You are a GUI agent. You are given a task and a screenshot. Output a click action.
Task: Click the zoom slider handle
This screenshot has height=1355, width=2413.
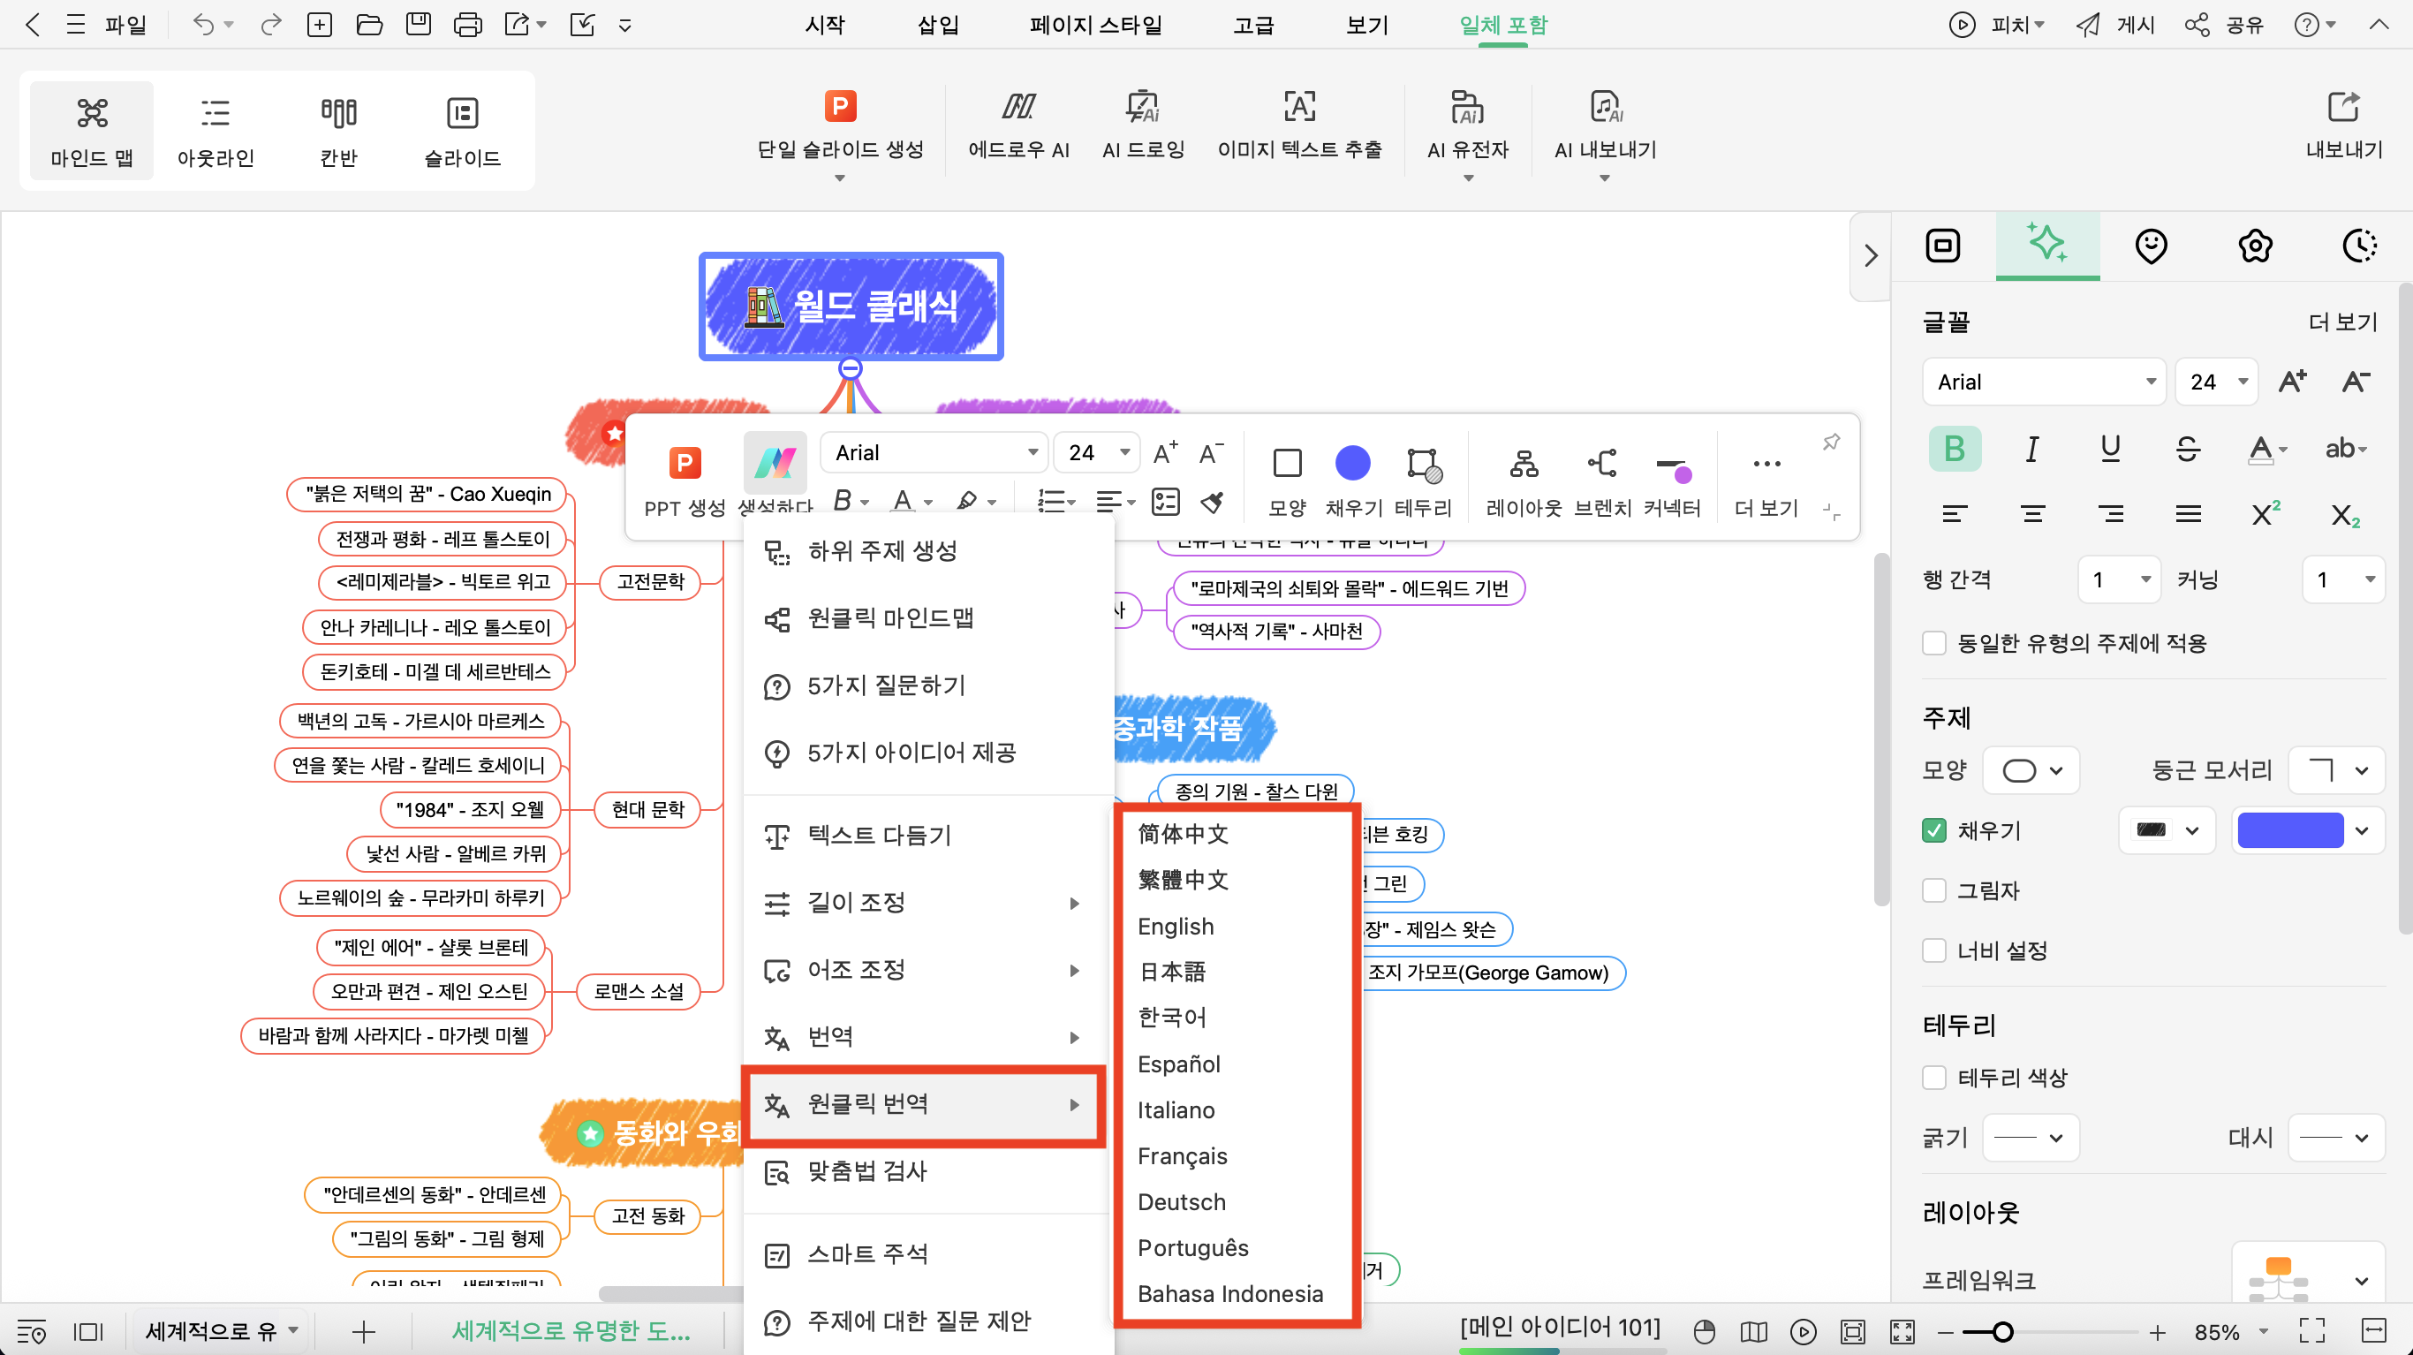pyautogui.click(x=2002, y=1331)
